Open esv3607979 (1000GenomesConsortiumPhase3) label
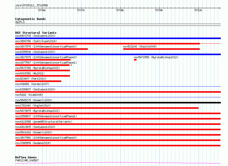This screenshot has height=166, width=228. click(46, 57)
